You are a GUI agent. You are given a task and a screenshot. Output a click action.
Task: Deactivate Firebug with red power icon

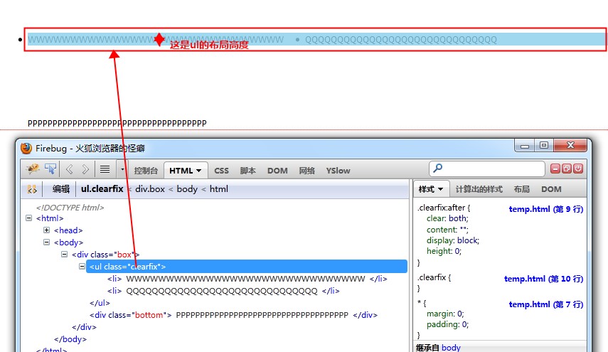point(577,169)
